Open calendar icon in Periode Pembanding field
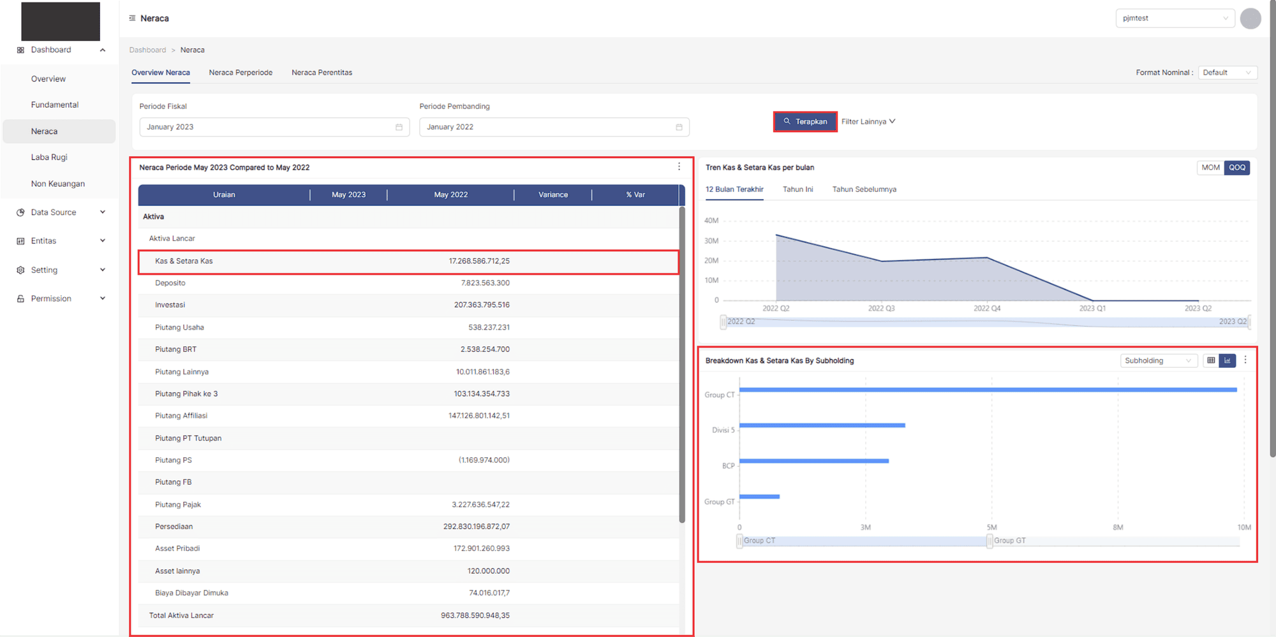1276x637 pixels. pyautogui.click(x=679, y=128)
